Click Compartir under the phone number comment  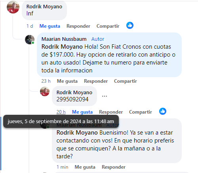coord(141,112)
